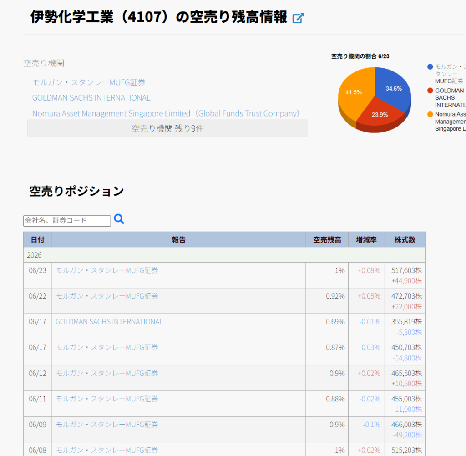466x456 pixels.
Task: Click the orange legend dot for Nomura Asset
Action: pyautogui.click(x=430, y=114)
